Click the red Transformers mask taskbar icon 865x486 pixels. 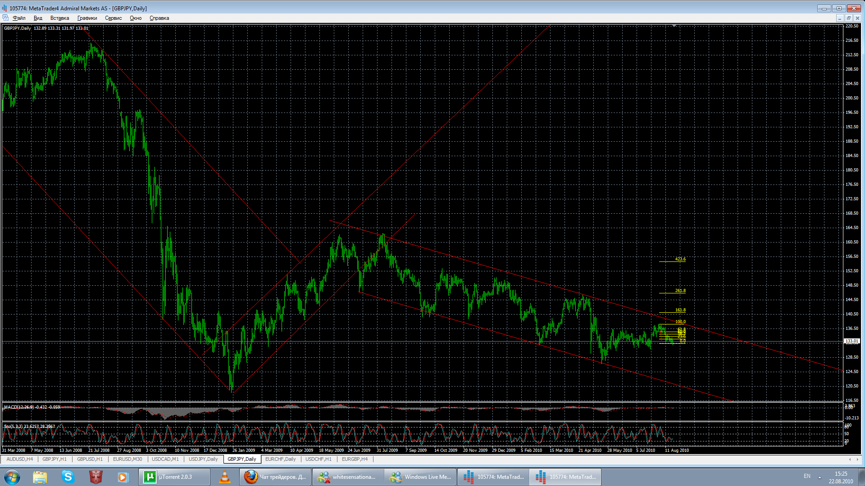click(96, 477)
